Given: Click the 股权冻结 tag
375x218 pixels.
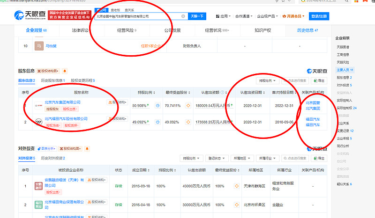Looking at the screenshot, I should pyautogui.click(x=53, y=125).
